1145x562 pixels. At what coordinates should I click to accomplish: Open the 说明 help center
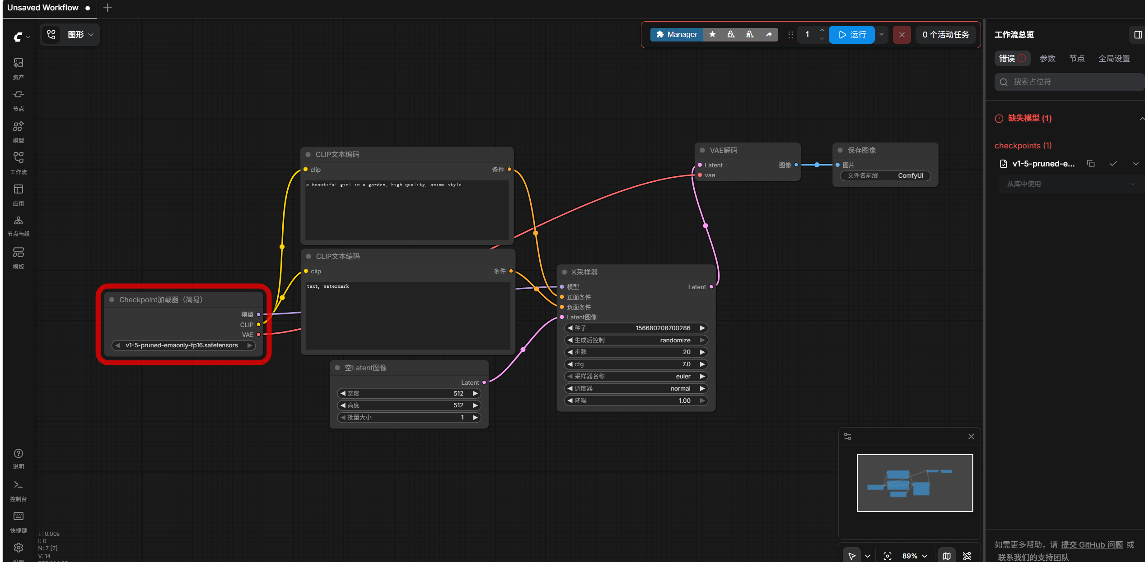click(19, 459)
